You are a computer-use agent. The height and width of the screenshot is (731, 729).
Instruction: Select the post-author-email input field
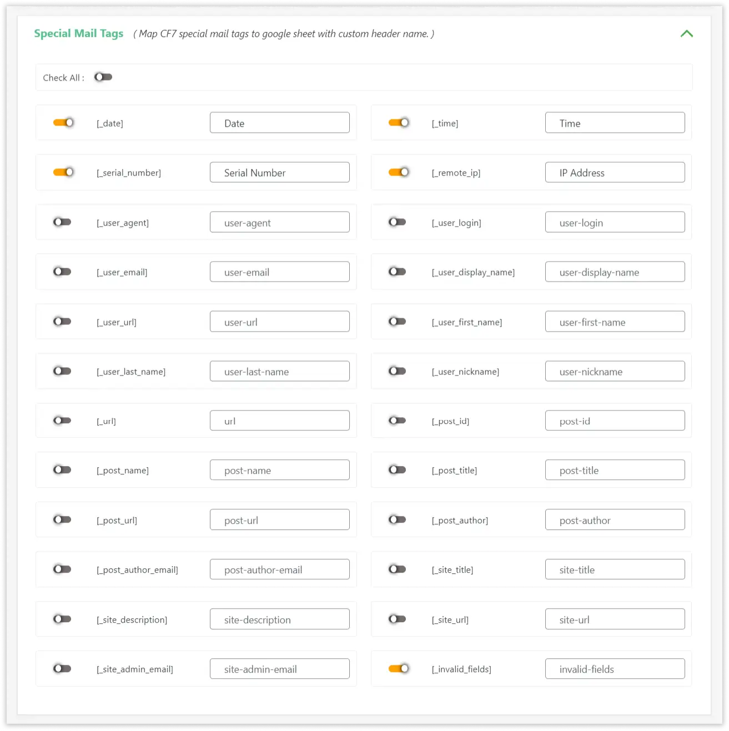click(279, 569)
